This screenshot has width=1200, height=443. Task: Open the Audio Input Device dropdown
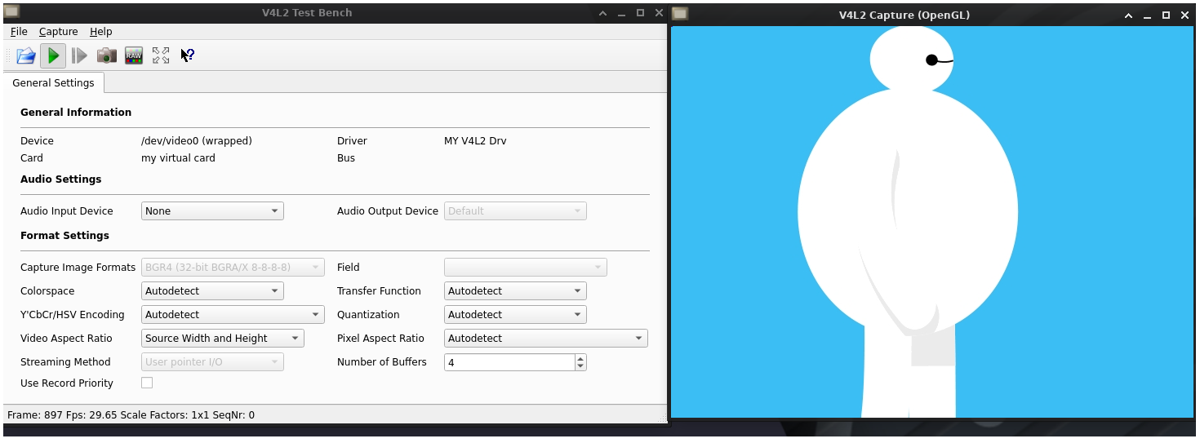[212, 210]
